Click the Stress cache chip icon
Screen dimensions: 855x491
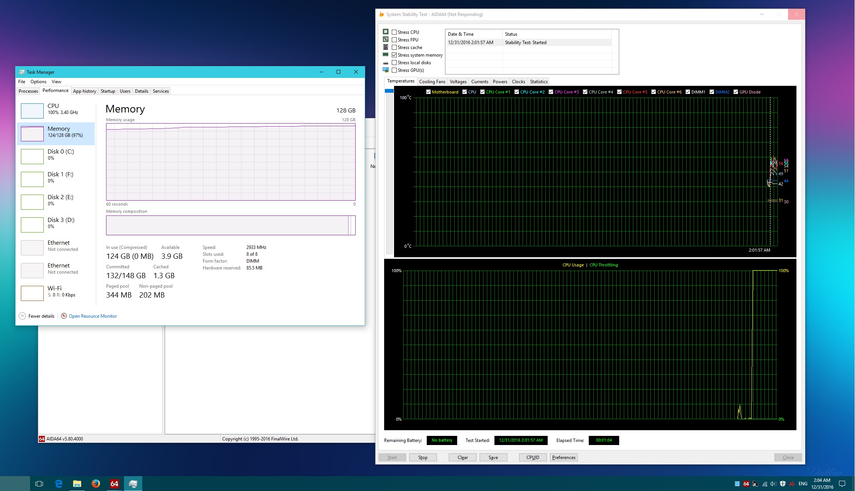click(386, 47)
